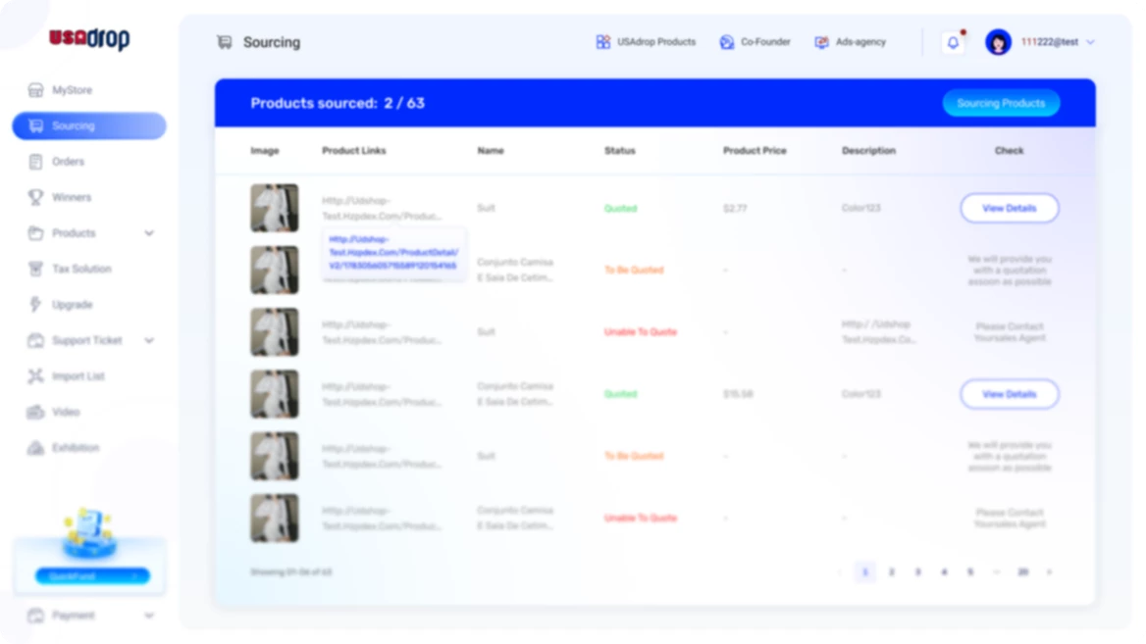Open the Co-Founder menu item
The width and height of the screenshot is (1146, 644).
755,42
